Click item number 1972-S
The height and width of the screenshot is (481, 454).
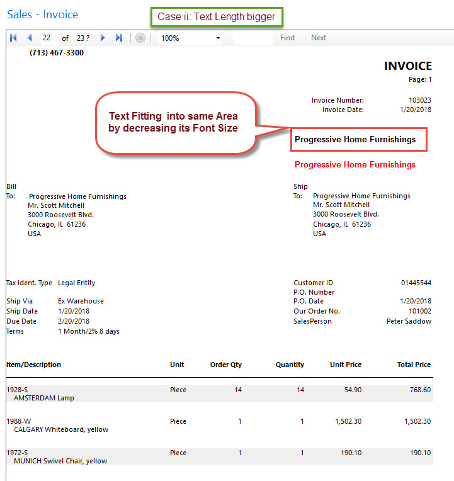pyautogui.click(x=17, y=453)
